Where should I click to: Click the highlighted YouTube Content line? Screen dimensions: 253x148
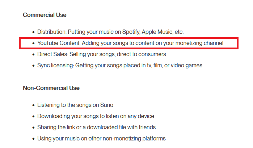pos(130,43)
